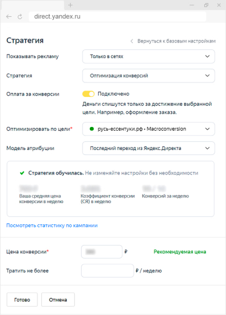Focus the weekly spend limit field
This screenshot has height=315, width=226.
click(107, 271)
